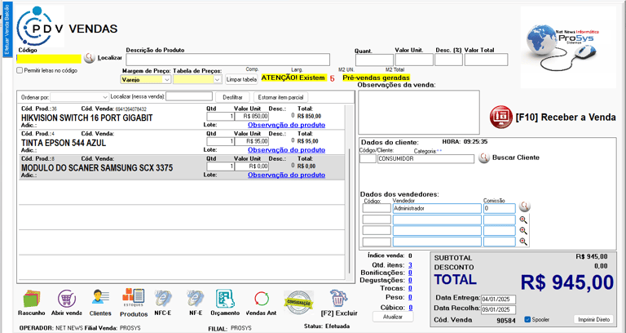Viewport: 626px width, 333px height.
Task: Open the Rascunho draft icon
Action: 31,299
